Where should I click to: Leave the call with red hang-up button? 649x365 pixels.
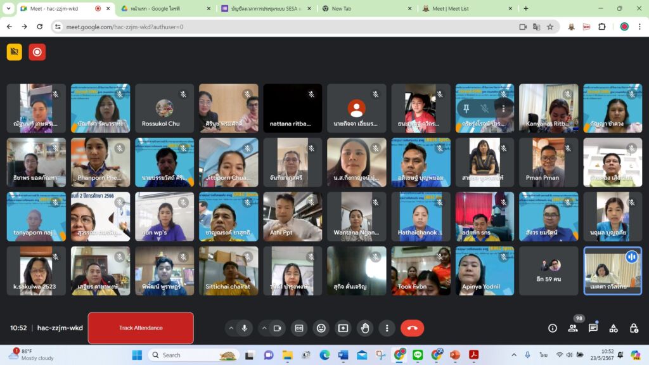pyautogui.click(x=412, y=328)
